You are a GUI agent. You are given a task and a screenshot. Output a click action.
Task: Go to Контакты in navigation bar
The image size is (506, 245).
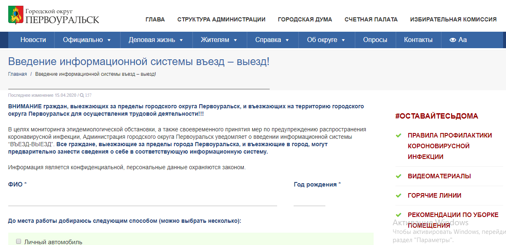point(418,40)
